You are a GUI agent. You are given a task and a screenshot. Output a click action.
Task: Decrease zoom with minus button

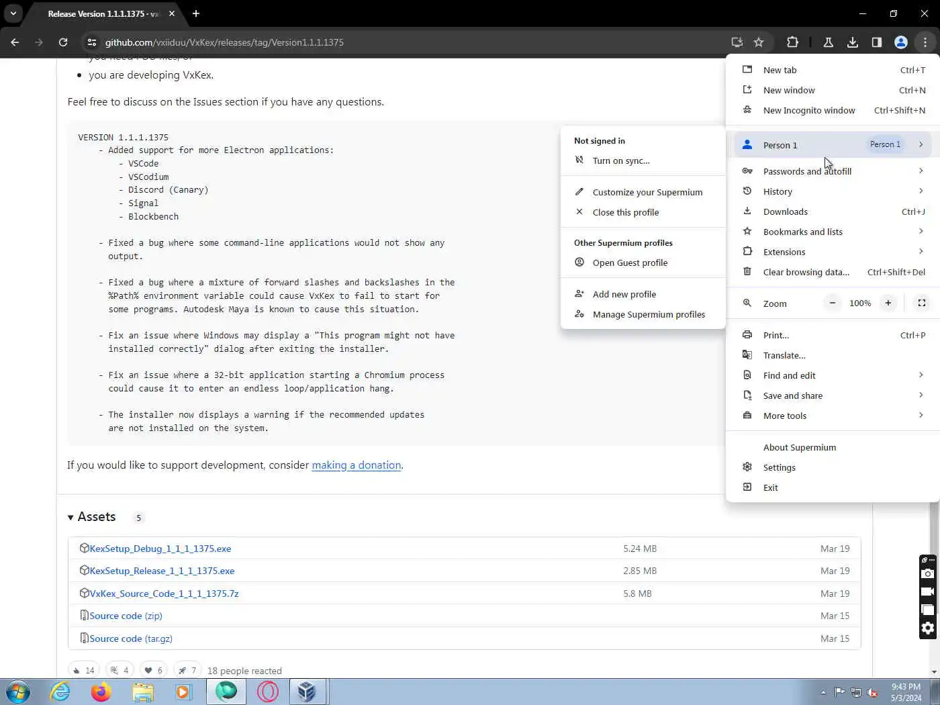coord(833,303)
